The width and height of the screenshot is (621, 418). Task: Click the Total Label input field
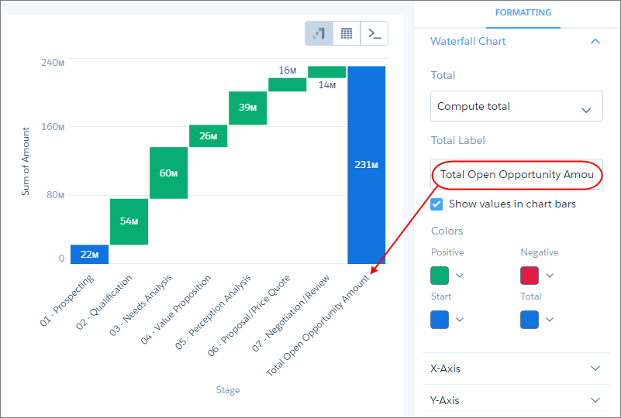click(x=516, y=174)
